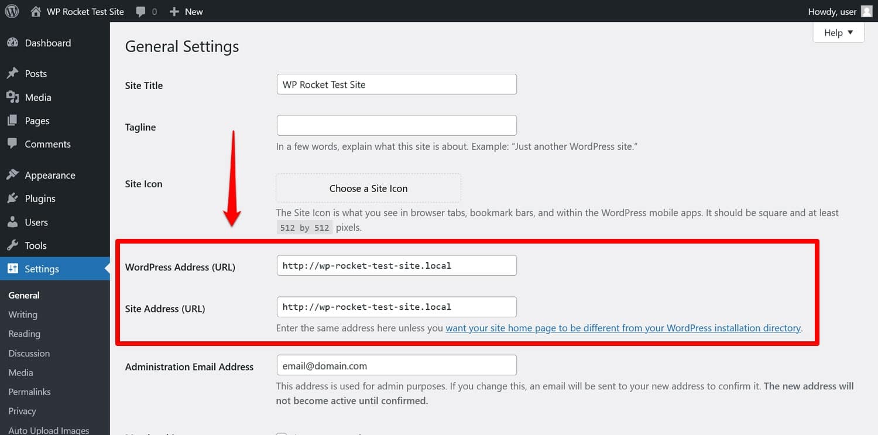
Task: Open the Media library icon in sidebar
Action: click(x=12, y=97)
